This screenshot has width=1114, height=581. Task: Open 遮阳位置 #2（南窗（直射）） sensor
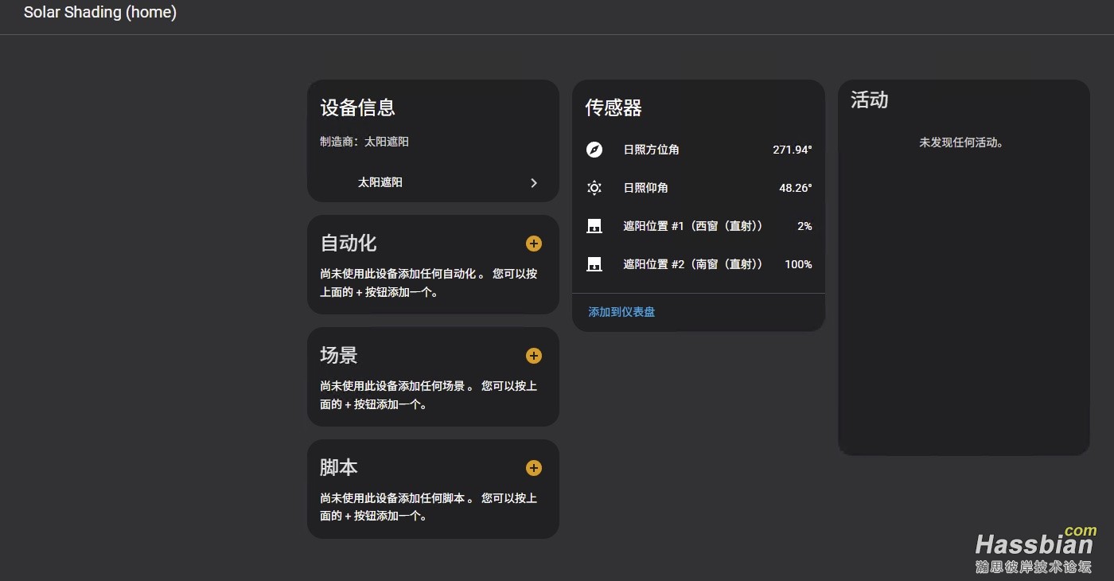click(x=699, y=264)
